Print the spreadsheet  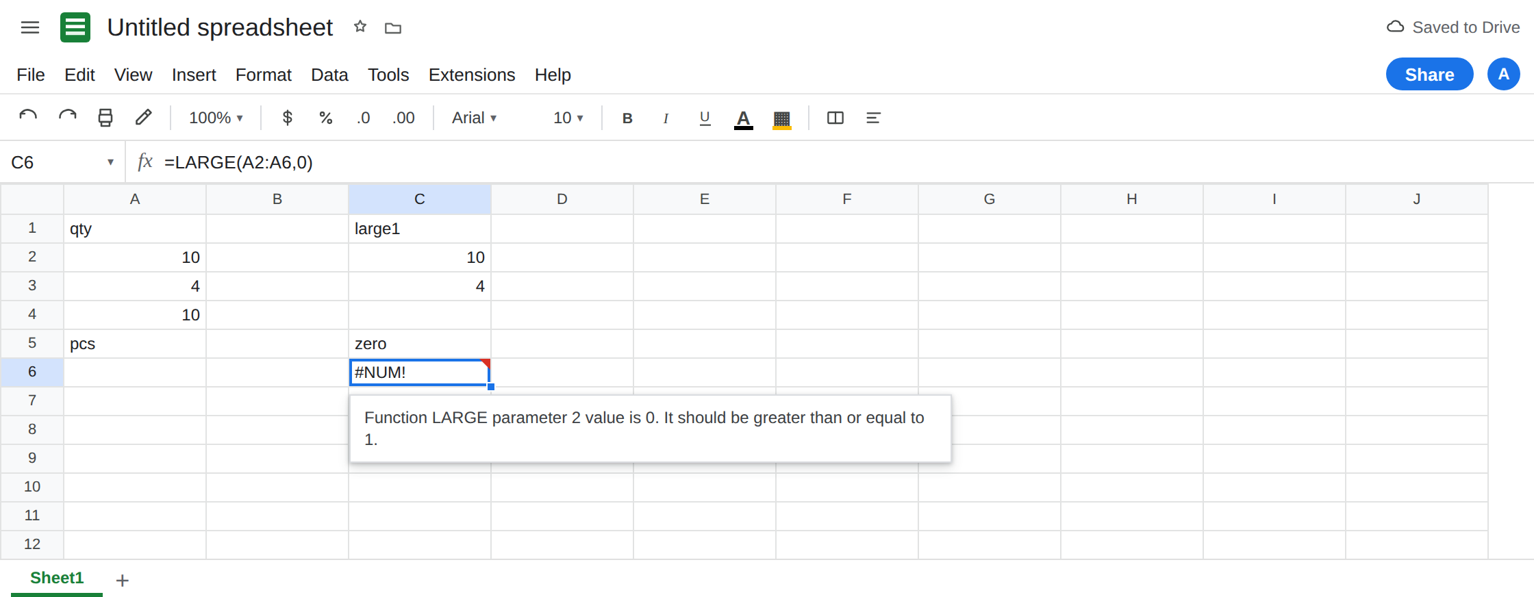(105, 118)
